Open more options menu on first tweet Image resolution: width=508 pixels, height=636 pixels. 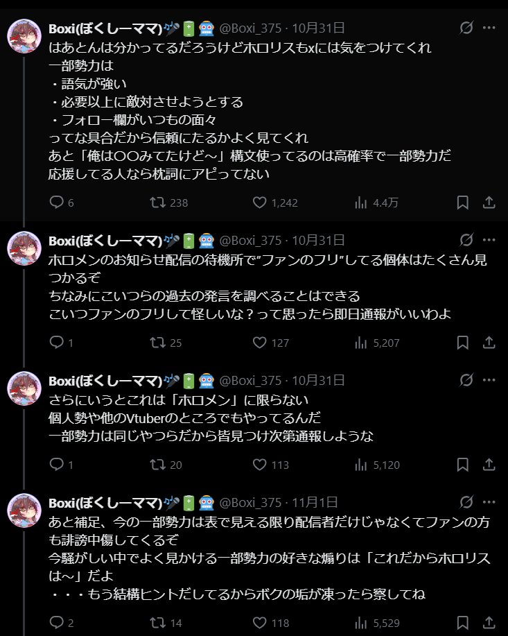pos(489,28)
